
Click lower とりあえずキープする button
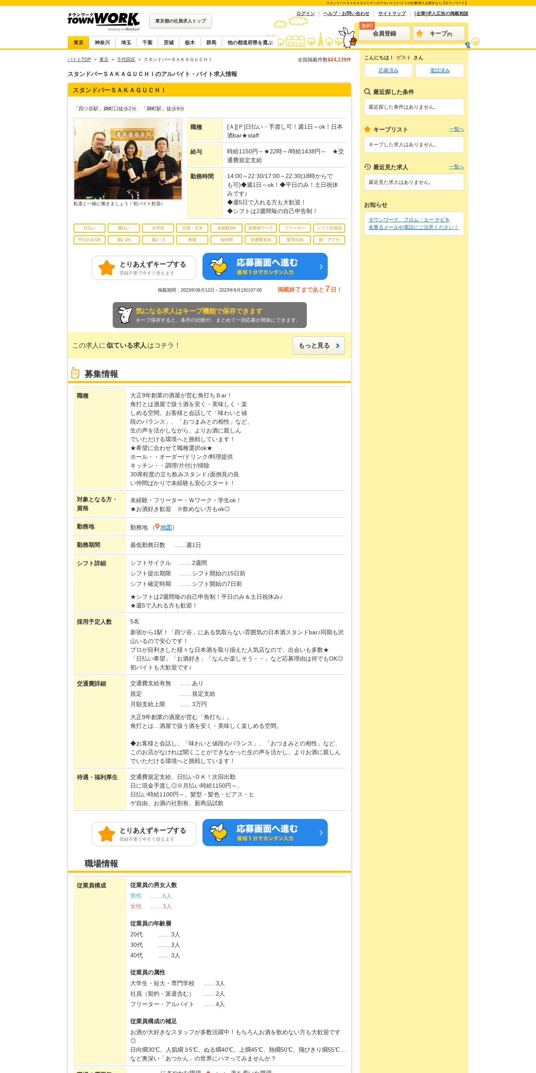coord(144,834)
